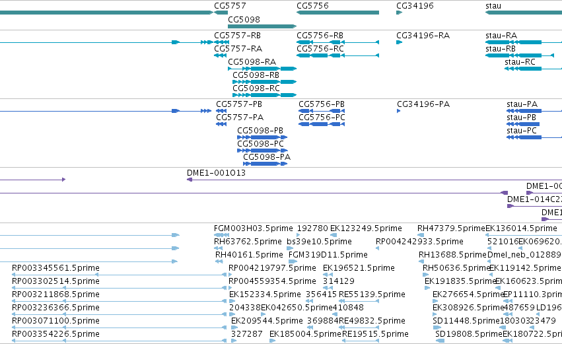The width and height of the screenshot is (562, 344).
Task: Click transcript CG5098-RA
Action: [252, 62]
